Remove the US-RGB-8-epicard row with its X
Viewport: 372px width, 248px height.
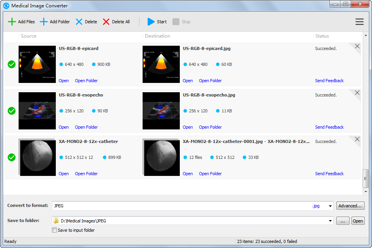(357, 46)
